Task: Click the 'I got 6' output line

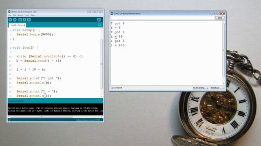Action: click(x=118, y=24)
